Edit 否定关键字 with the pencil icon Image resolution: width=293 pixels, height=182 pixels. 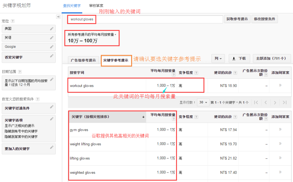pyautogui.click(x=52, y=56)
